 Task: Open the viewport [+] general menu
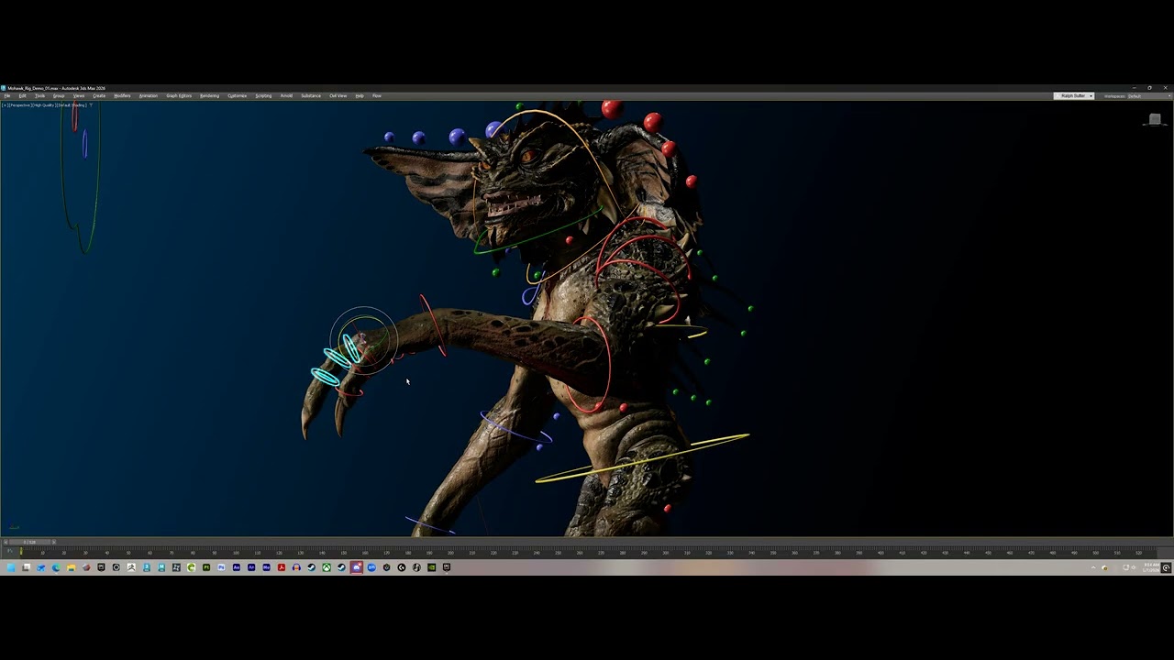pyautogui.click(x=5, y=105)
